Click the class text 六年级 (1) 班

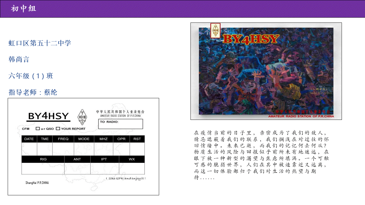31,76
